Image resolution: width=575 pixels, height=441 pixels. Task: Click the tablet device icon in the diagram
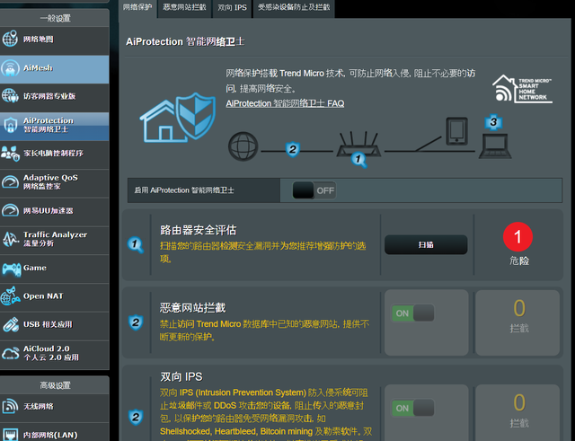pos(456,131)
